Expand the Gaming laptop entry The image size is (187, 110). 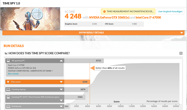coord(61,89)
